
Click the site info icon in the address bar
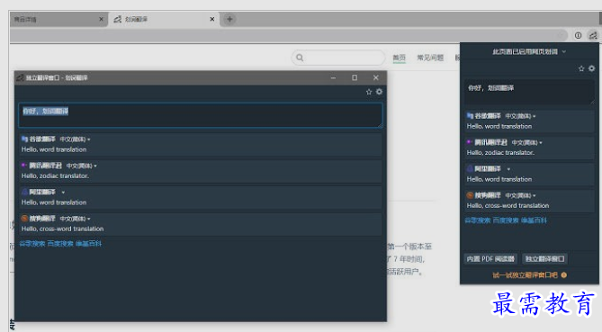tap(578, 35)
